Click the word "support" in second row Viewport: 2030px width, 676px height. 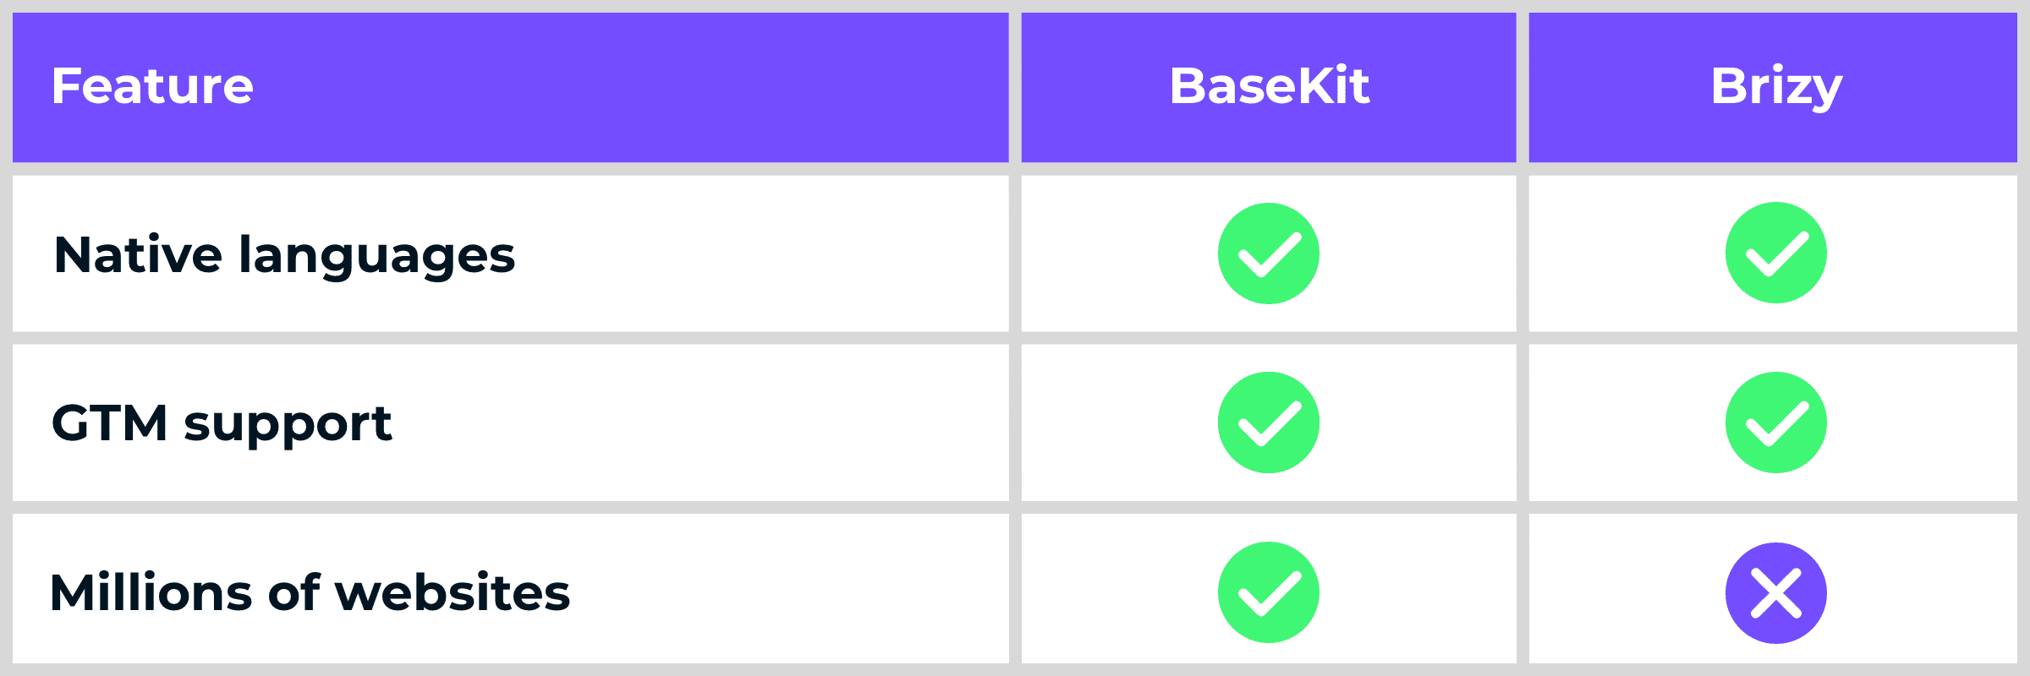point(288,425)
